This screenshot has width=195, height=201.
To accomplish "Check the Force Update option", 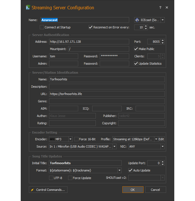I will click(x=70, y=178).
